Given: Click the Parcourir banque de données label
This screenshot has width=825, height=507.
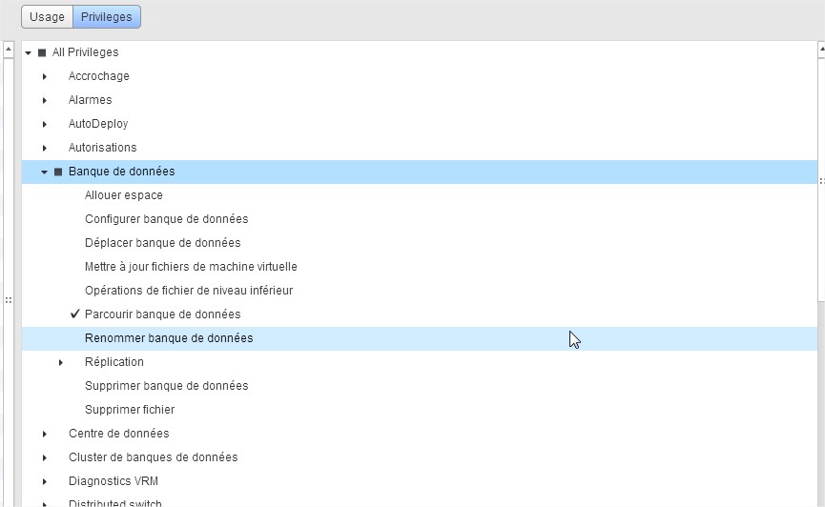Looking at the screenshot, I should point(162,314).
